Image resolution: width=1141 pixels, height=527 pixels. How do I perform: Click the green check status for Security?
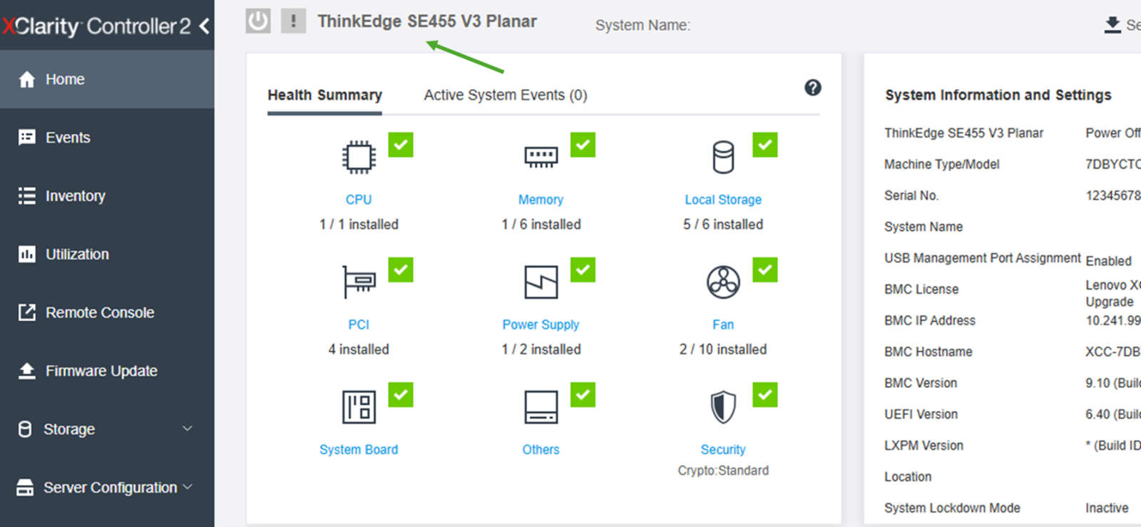(x=765, y=394)
